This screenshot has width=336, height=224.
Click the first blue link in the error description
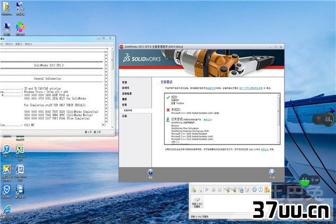[211, 88]
